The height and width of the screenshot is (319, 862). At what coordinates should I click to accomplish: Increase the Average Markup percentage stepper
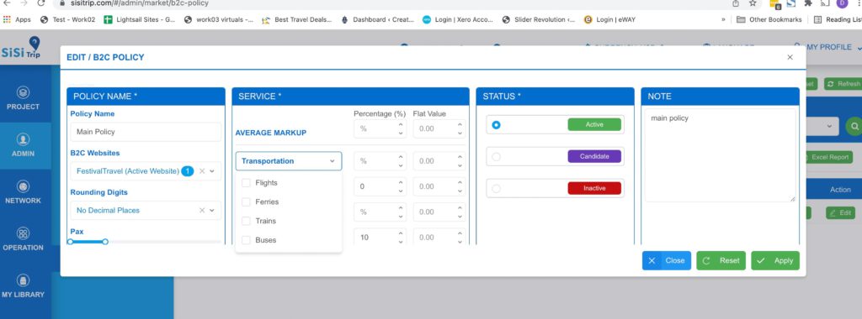point(400,125)
